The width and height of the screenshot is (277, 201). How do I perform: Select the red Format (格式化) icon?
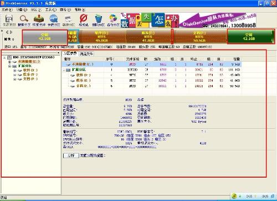click(x=84, y=21)
